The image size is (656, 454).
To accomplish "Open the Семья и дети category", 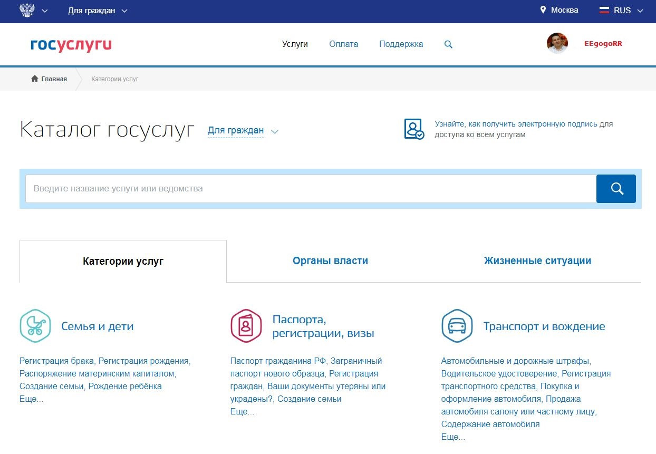I will [98, 326].
